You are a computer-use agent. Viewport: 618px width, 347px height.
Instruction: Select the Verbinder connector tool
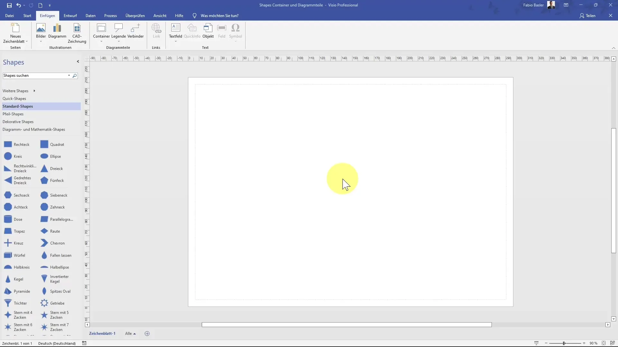tap(136, 31)
